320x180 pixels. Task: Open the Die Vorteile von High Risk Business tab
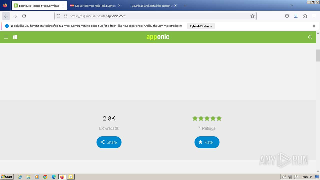(95, 5)
